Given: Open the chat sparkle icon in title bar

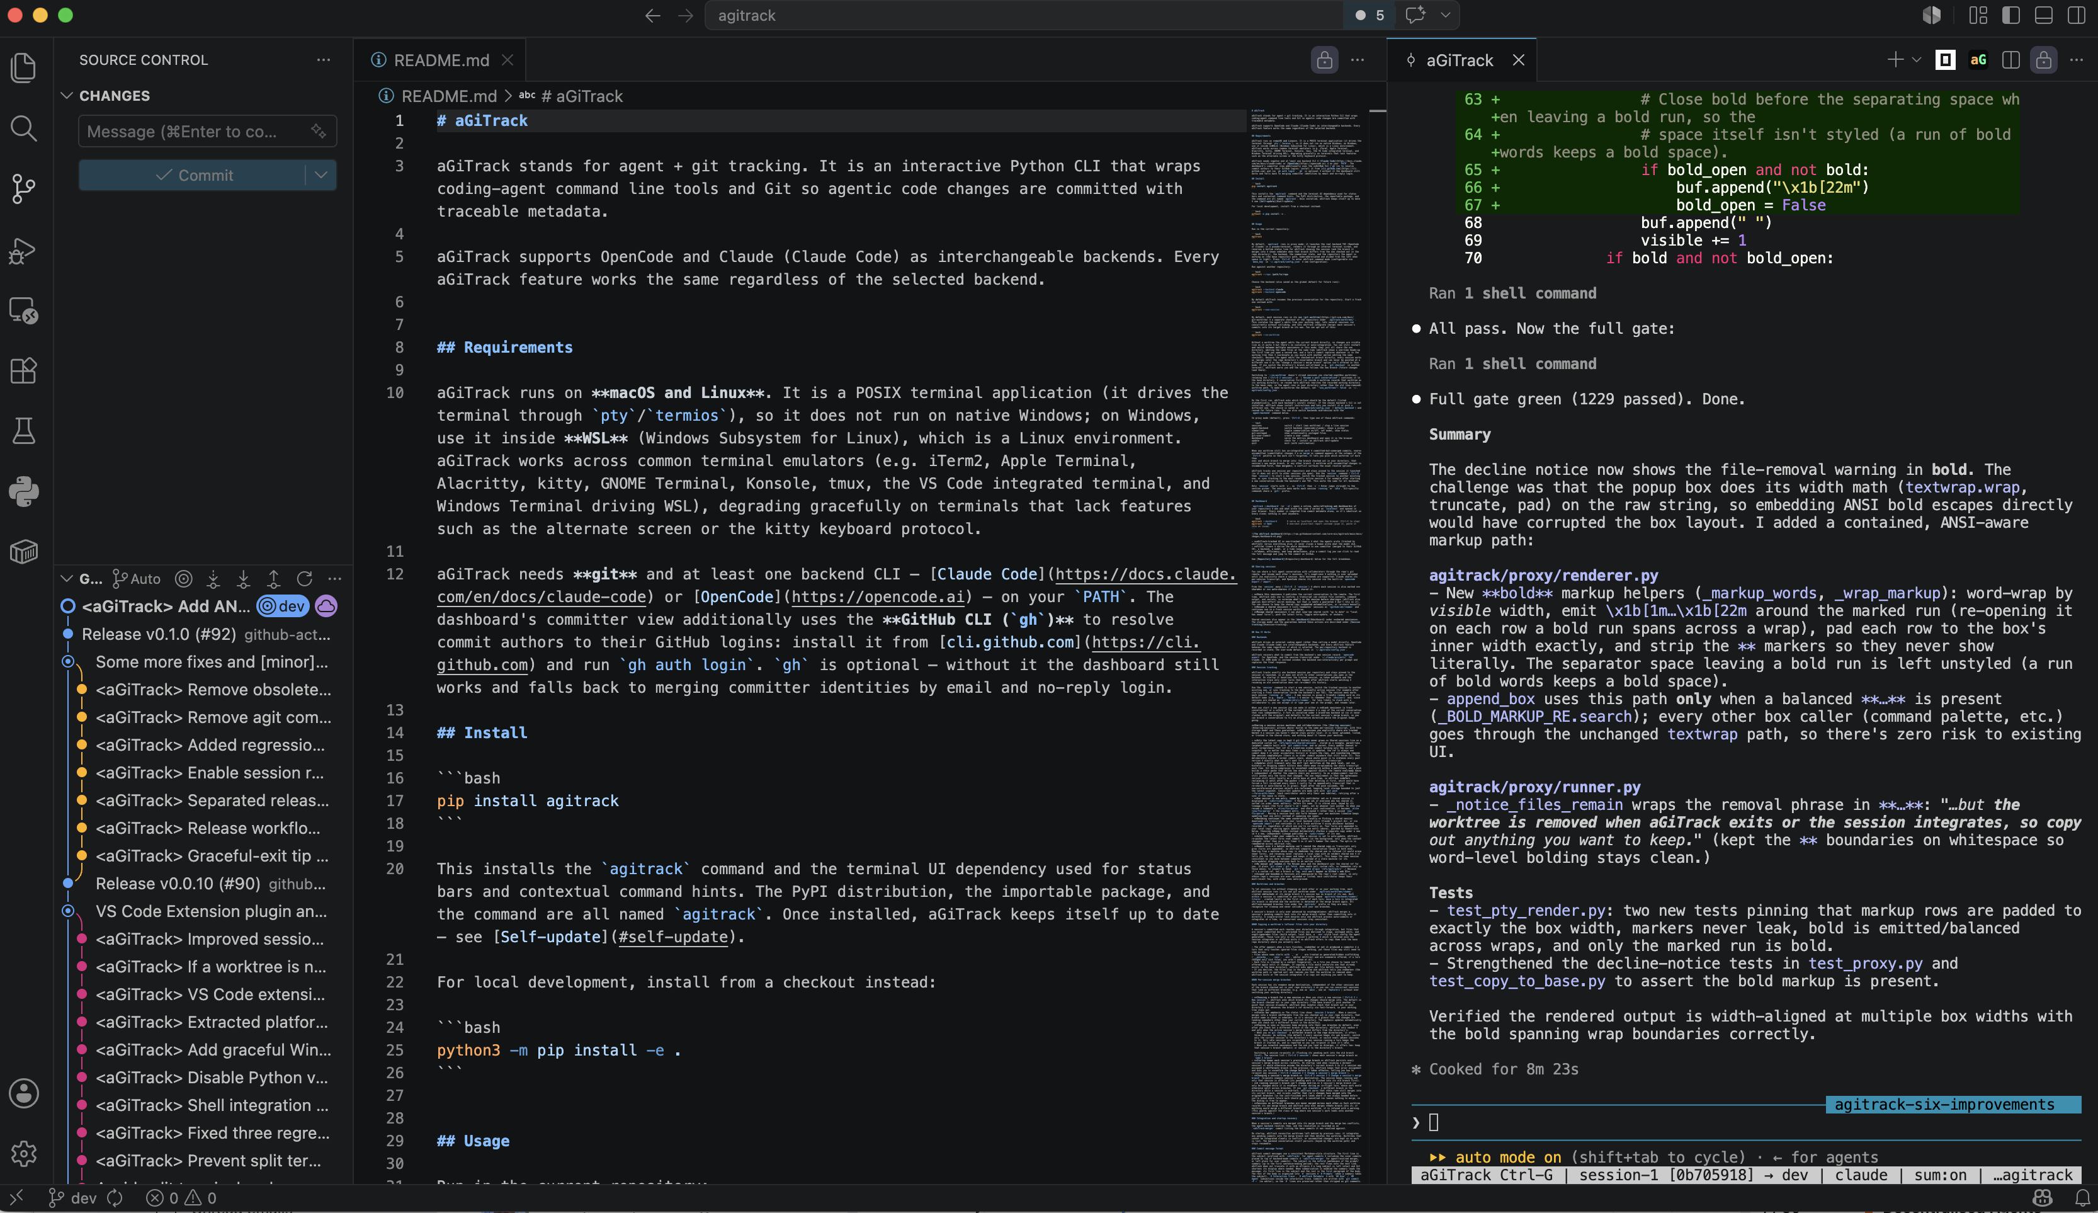Looking at the screenshot, I should point(1414,15).
